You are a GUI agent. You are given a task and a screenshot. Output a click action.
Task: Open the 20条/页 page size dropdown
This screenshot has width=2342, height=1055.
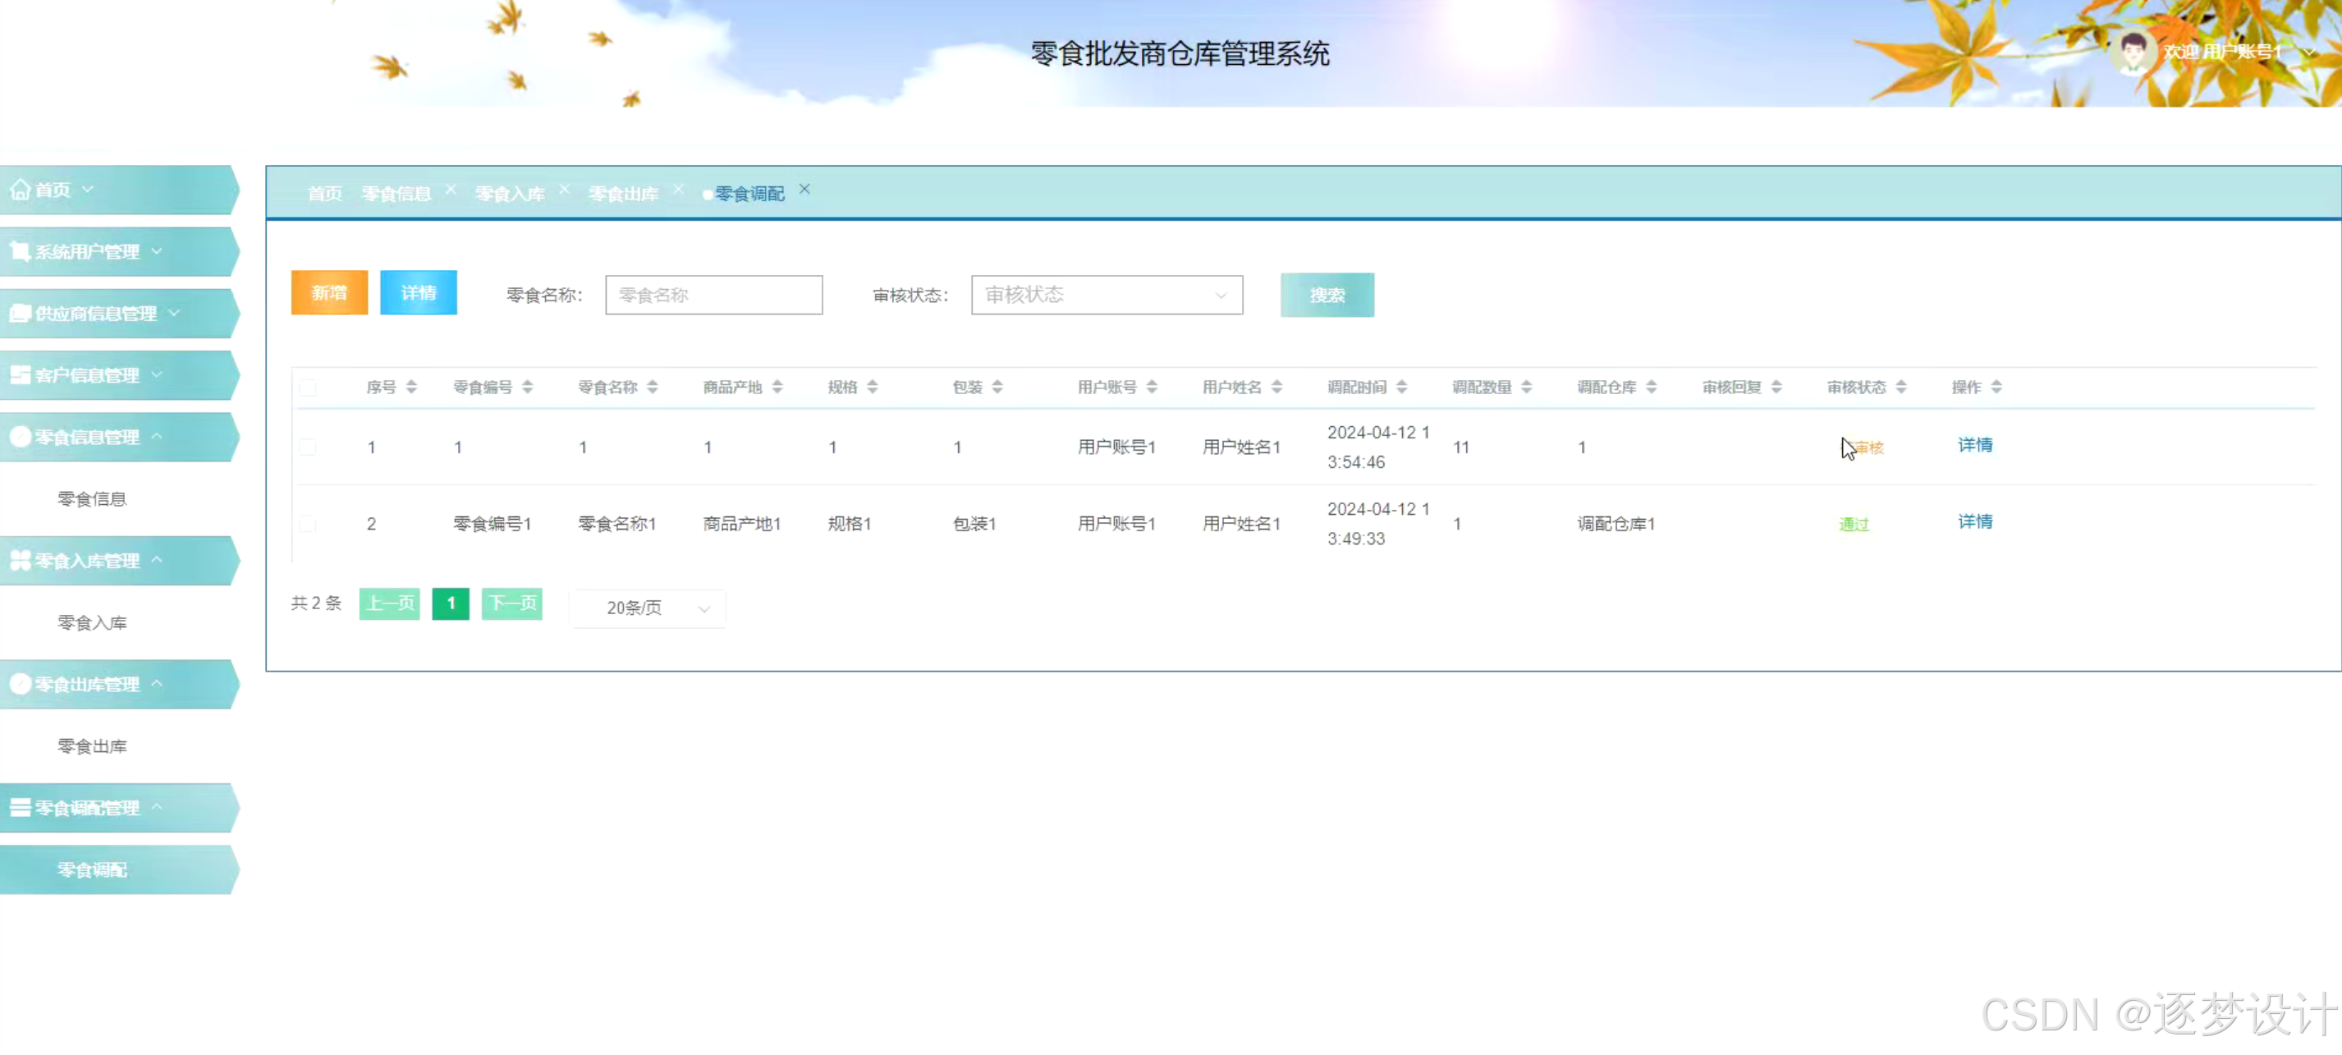click(648, 608)
